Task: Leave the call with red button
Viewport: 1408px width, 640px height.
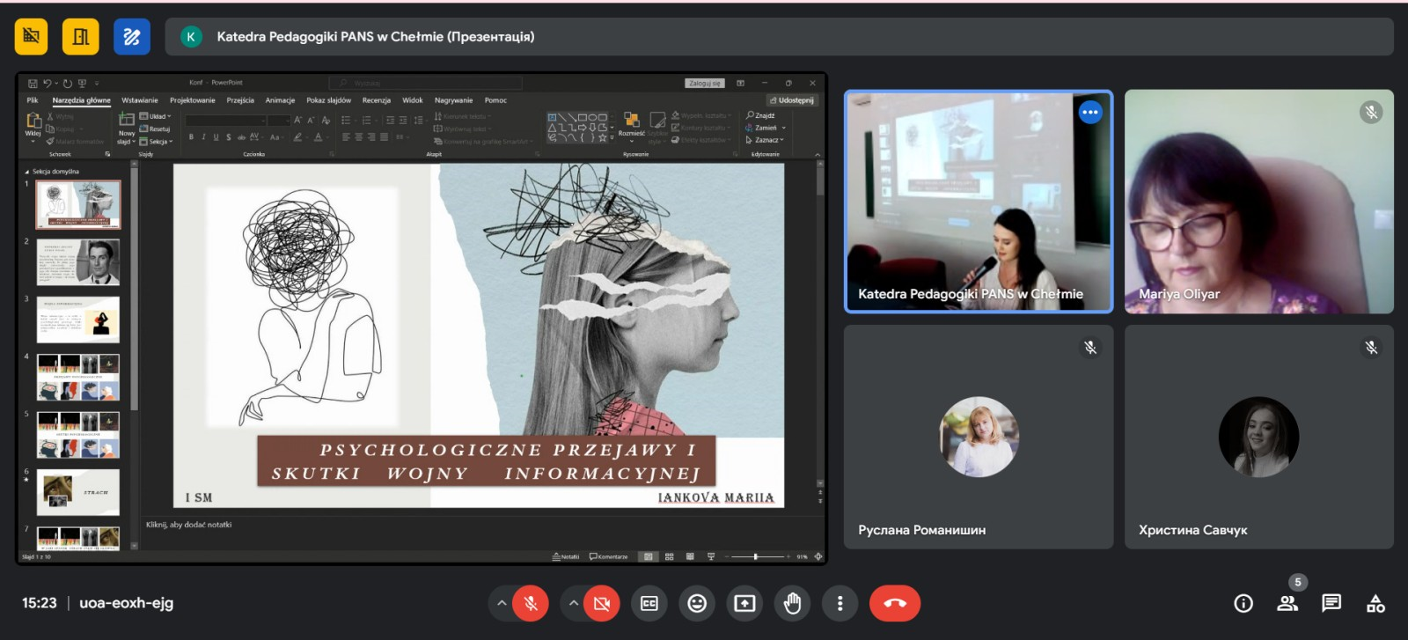Action: (x=894, y=603)
